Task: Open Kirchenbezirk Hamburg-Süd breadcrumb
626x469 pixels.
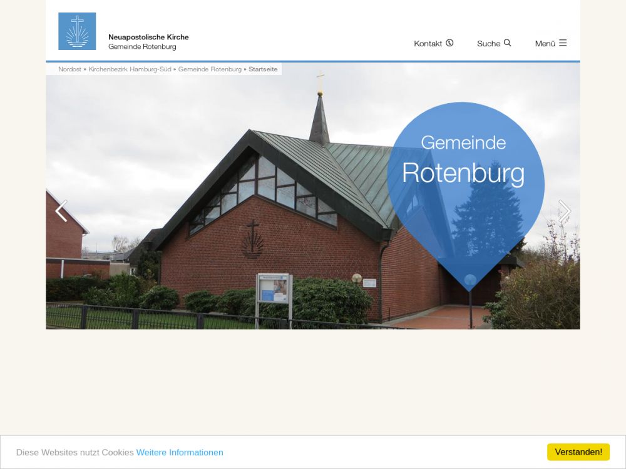Action: tap(130, 69)
